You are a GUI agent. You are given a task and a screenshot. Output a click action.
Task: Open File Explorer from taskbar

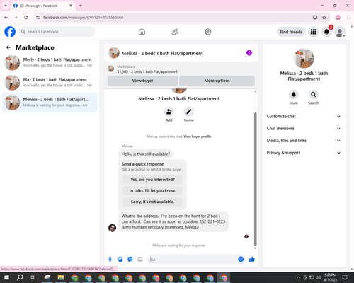[x=61, y=277]
